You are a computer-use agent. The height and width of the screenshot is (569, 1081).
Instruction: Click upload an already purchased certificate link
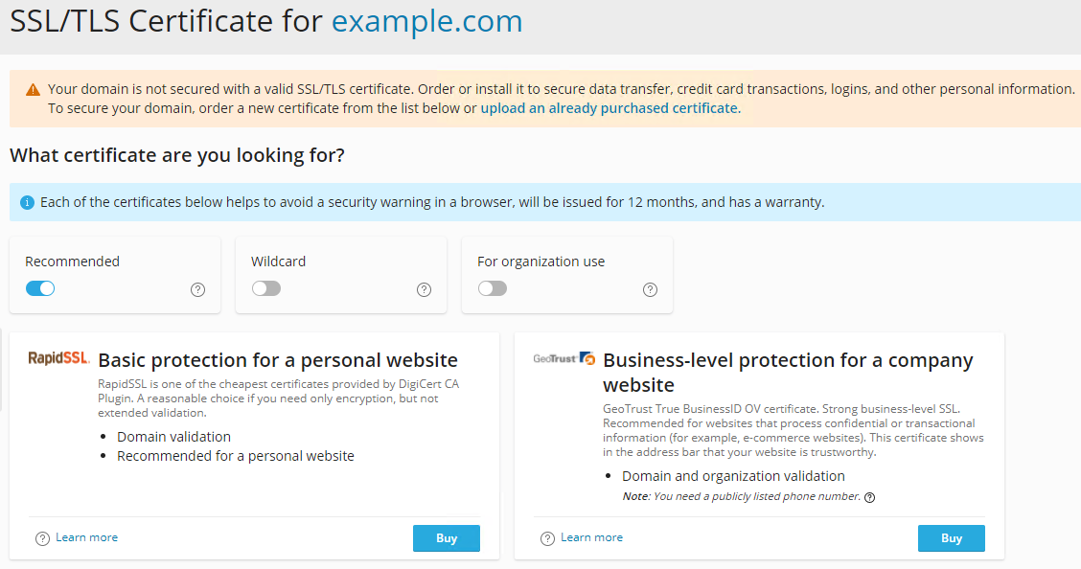[609, 108]
